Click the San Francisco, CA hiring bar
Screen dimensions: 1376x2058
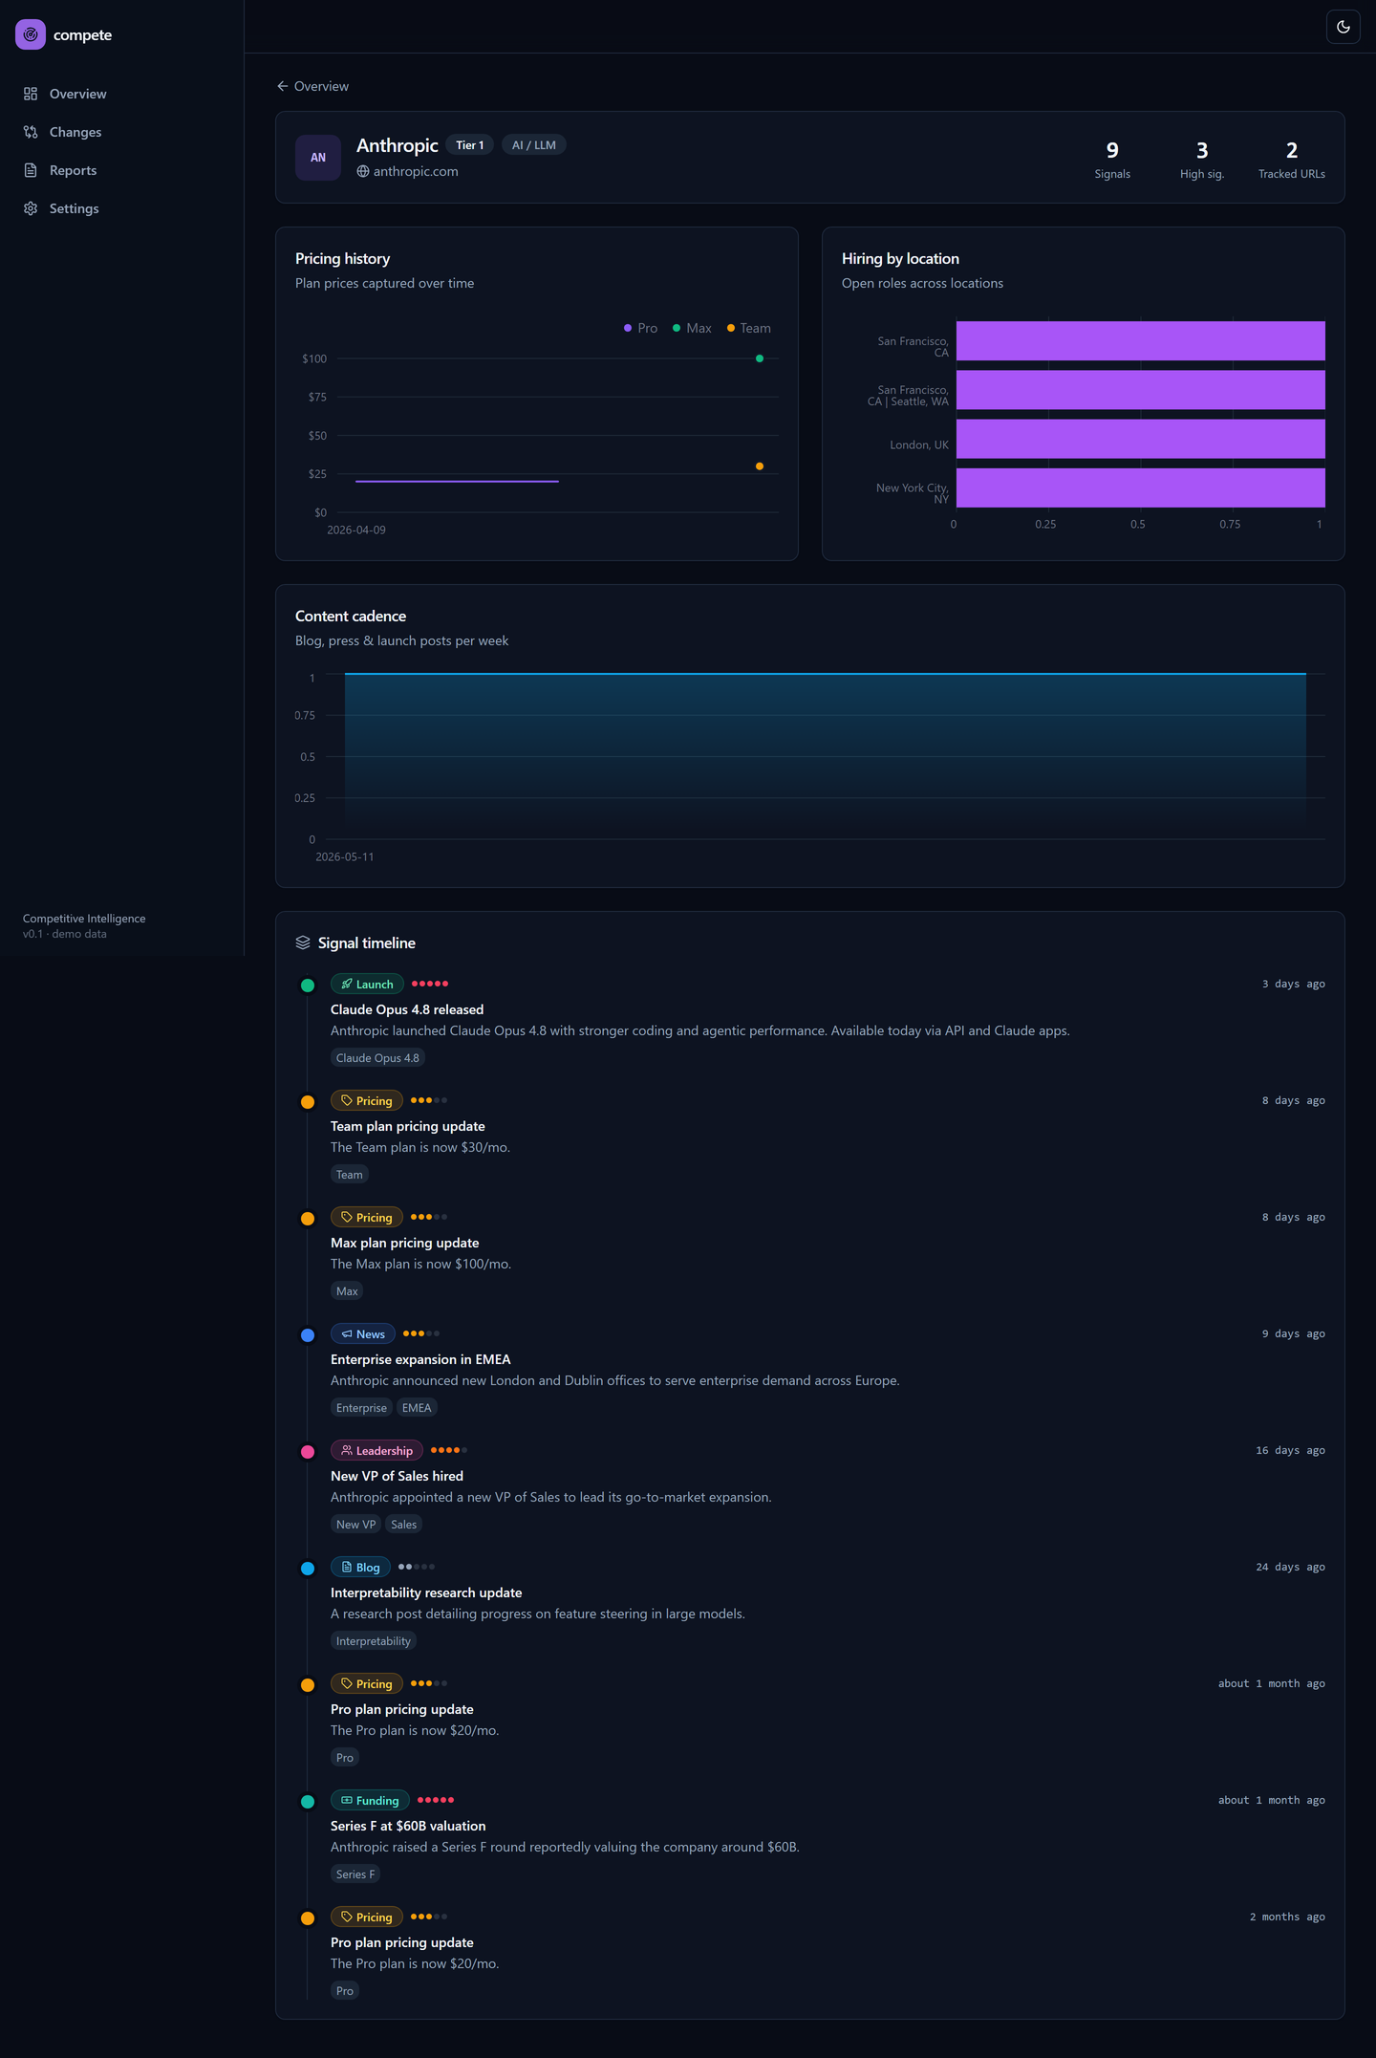(1141, 341)
